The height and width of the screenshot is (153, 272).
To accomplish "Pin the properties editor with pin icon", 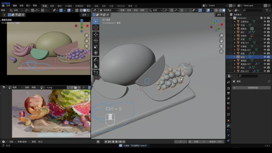I will pyautogui.click(x=269, y=81).
